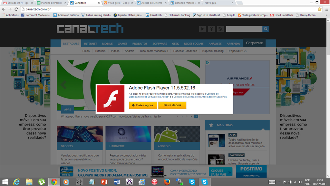Screen dimensions: 330x186
Task: Launch Firefox from taskbar
Action: [x=167, y=182]
